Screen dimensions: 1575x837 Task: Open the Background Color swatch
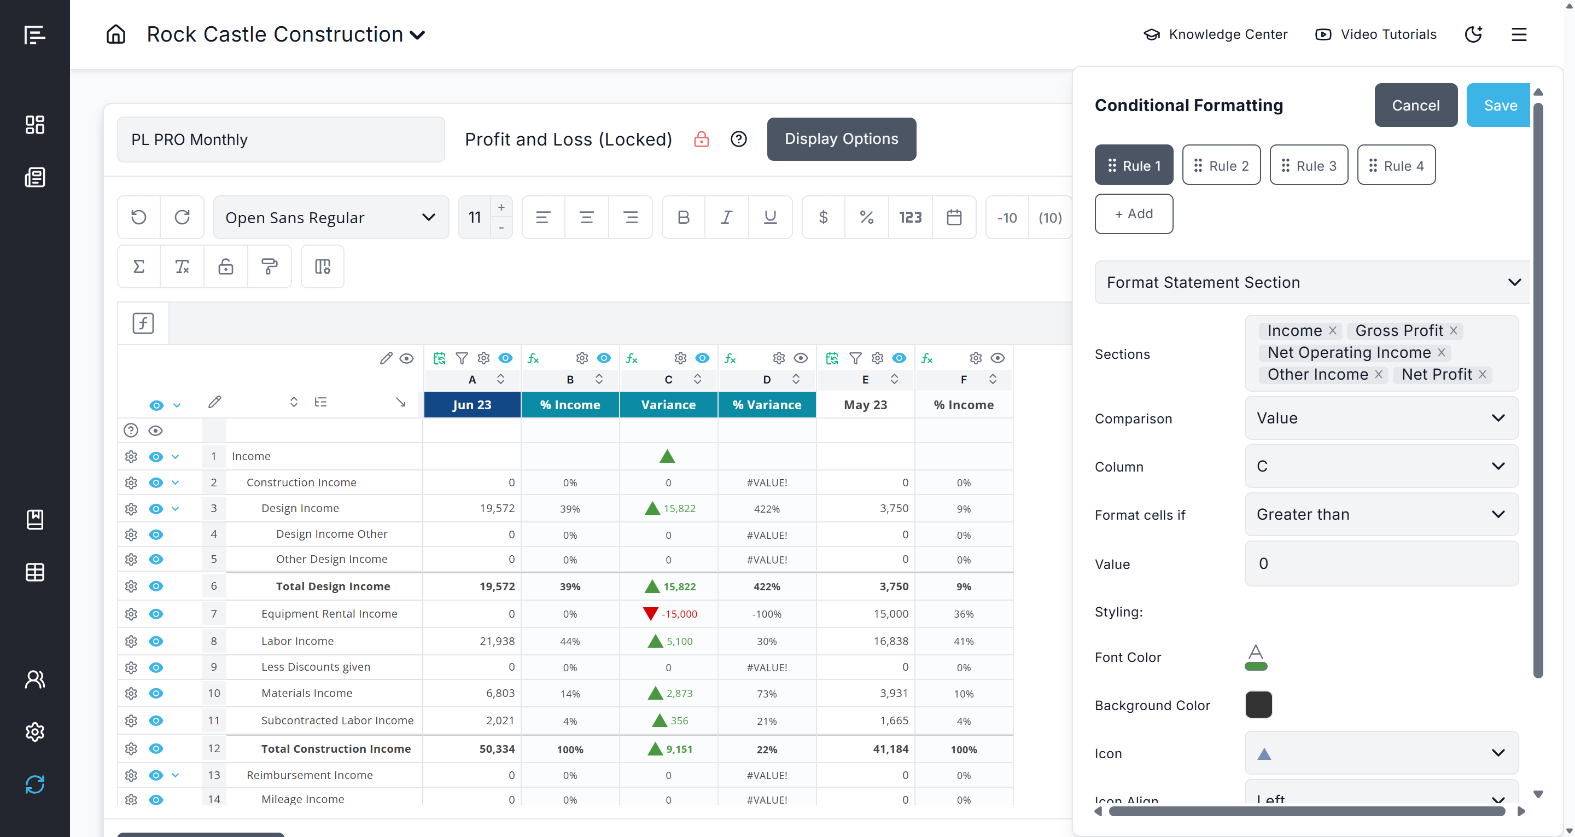1258,705
